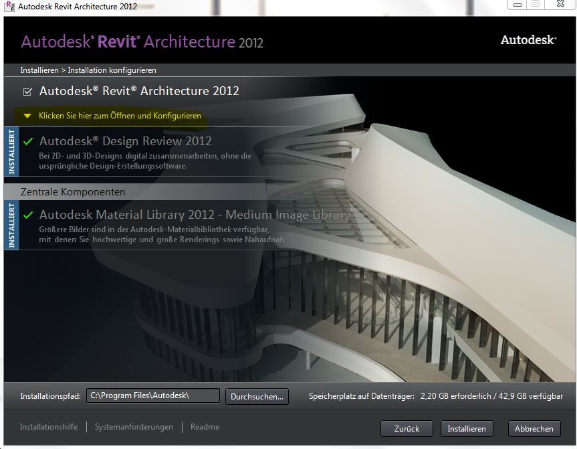Open the Systemanforderungen link

pos(134,427)
